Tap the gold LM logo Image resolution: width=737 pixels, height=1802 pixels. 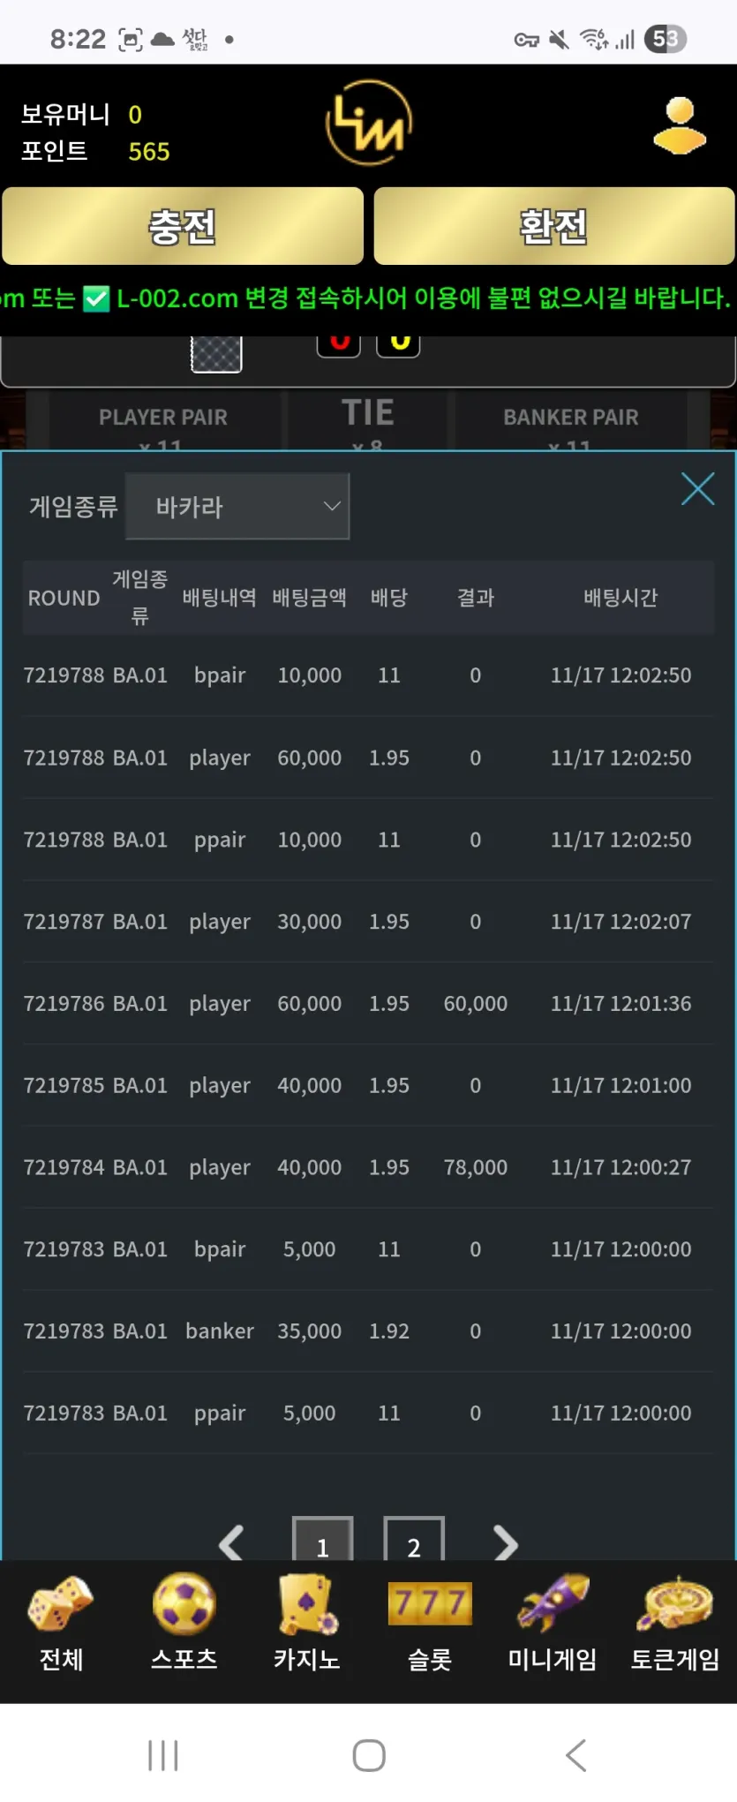369,124
